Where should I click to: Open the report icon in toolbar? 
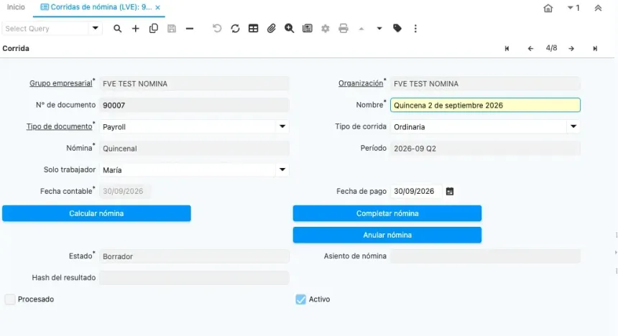pos(308,29)
